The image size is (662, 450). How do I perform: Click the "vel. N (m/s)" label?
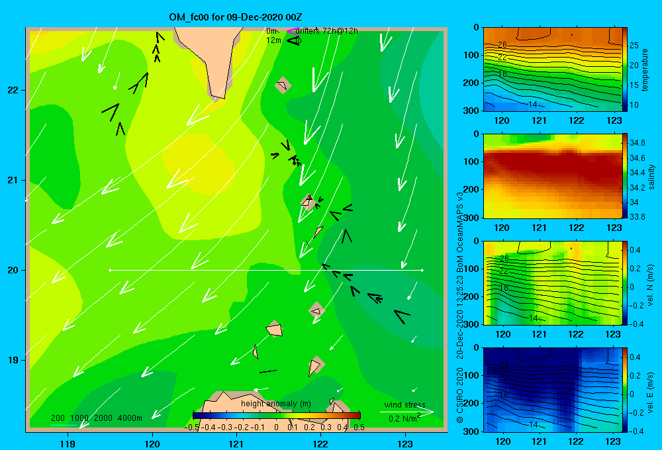click(651, 285)
